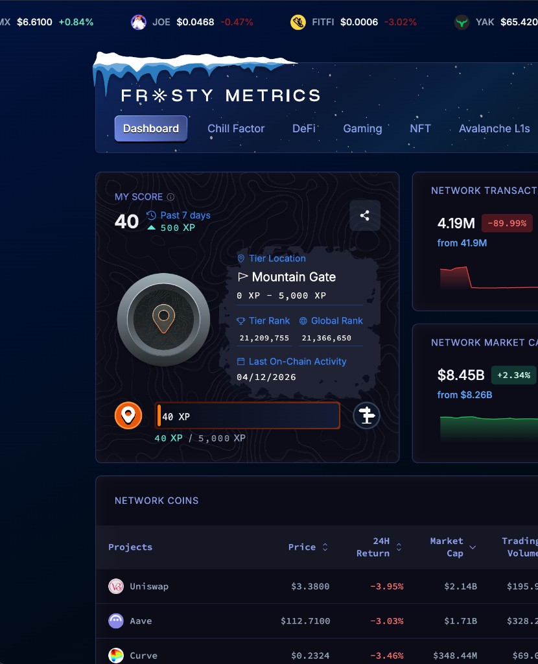
Task: Open the Gaming section
Action: tap(362, 128)
